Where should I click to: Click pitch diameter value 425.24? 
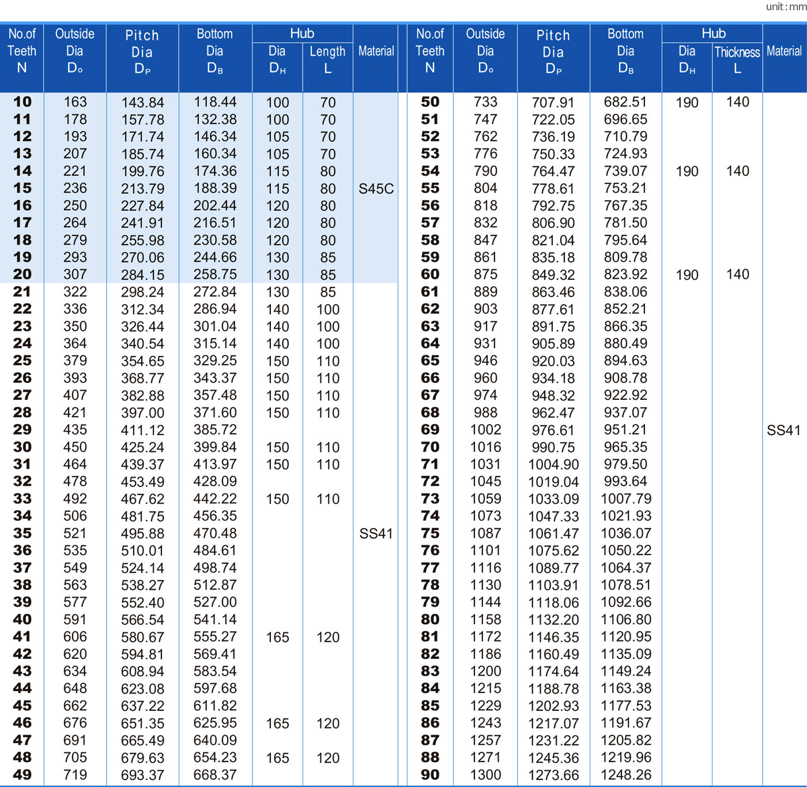[142, 447]
